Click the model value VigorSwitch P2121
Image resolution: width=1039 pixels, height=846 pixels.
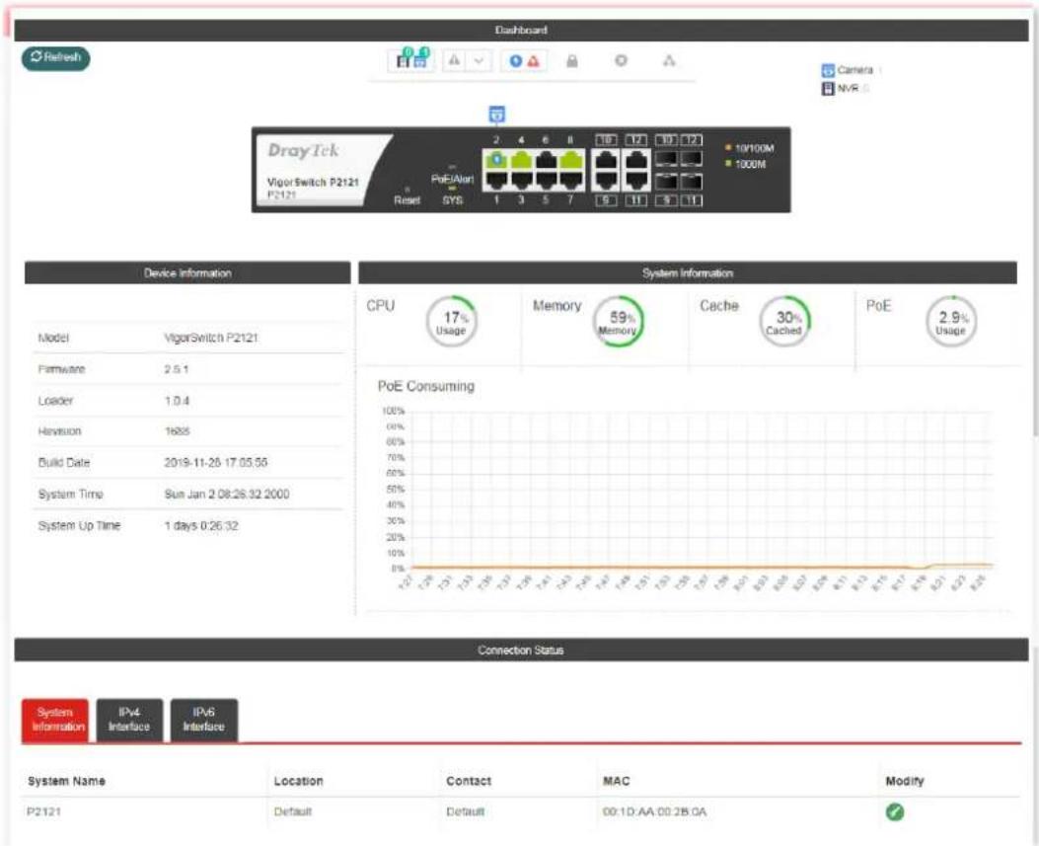pos(211,339)
